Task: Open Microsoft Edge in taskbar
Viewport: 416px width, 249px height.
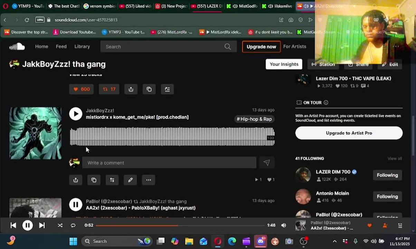Action: [x=232, y=241]
